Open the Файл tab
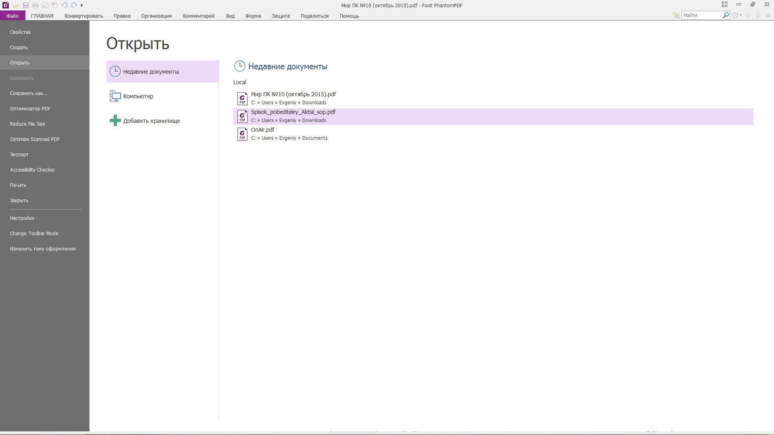This screenshot has width=774, height=435. pyautogui.click(x=12, y=16)
